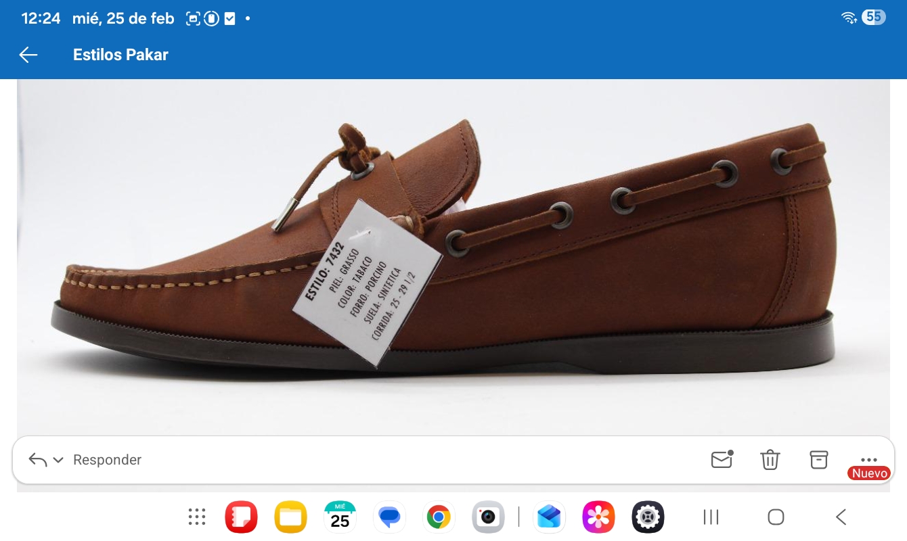Launch the Camera app
Viewport: 907px width, 541px height.
point(488,517)
